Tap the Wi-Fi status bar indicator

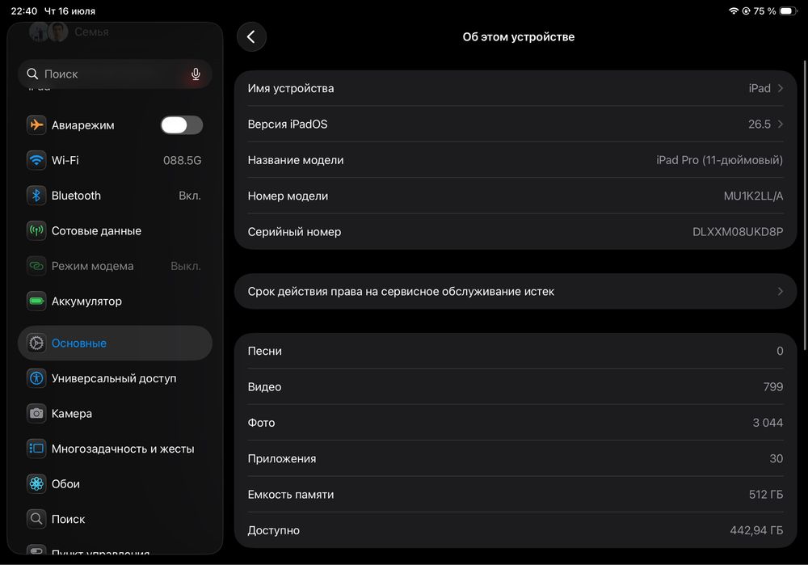point(734,11)
